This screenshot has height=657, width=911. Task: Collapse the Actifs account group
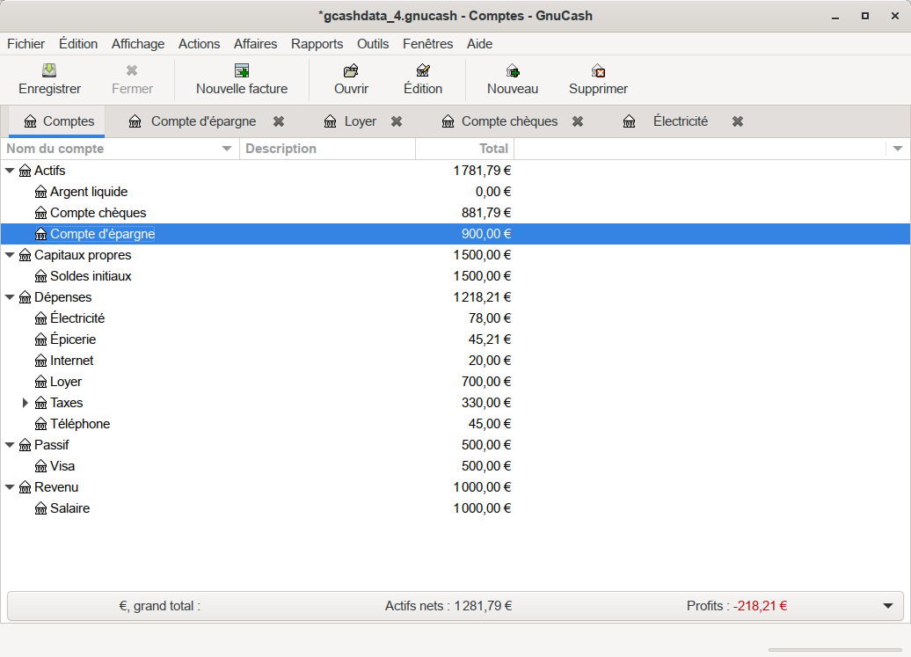point(10,171)
